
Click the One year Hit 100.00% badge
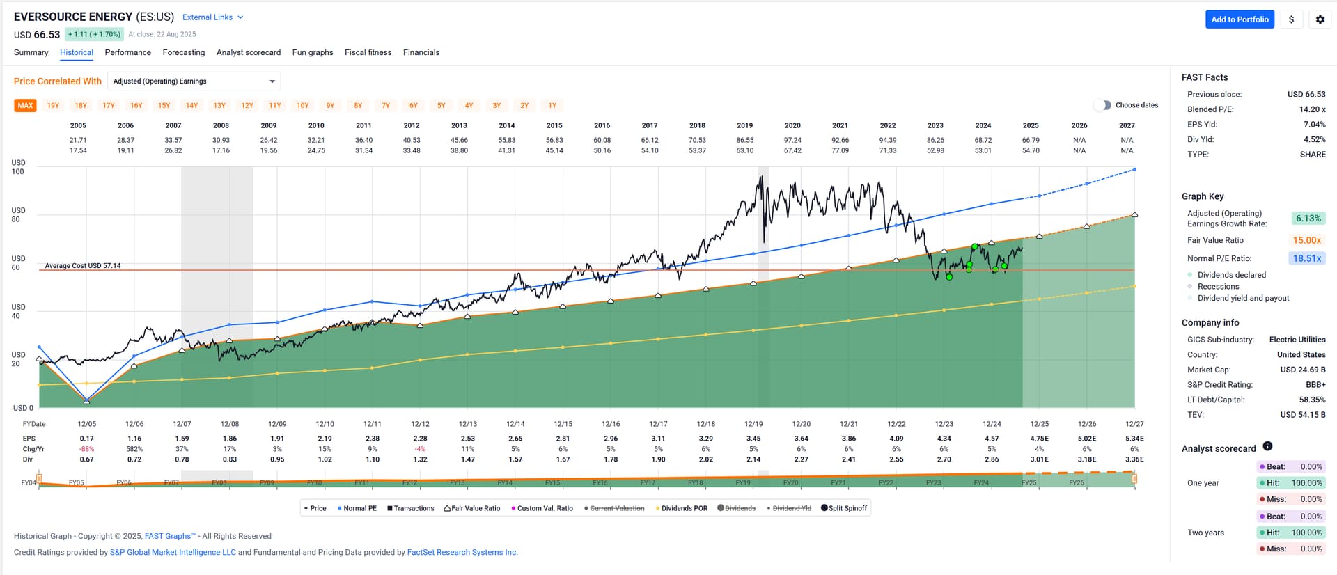coord(1290,483)
